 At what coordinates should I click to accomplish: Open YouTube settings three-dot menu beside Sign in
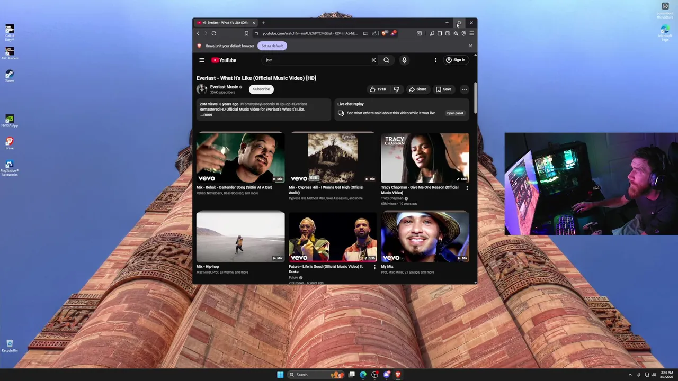[x=435, y=60]
